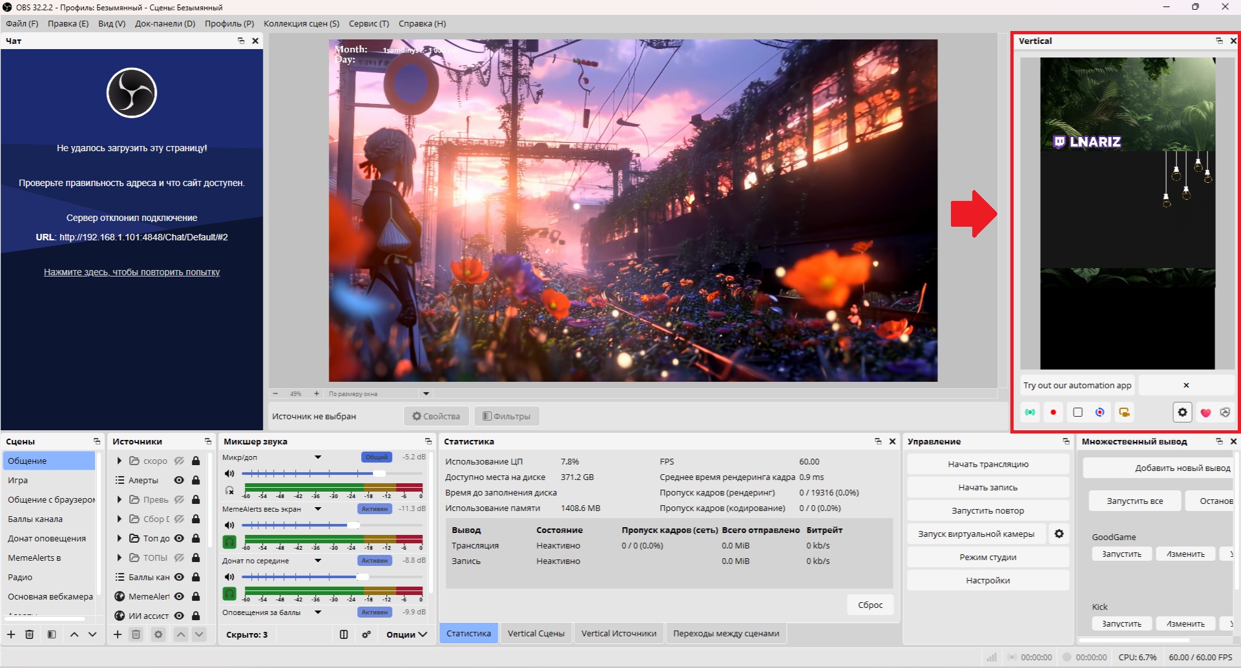Add a new source with the plus icon
This screenshot has width=1241, height=668.
coord(118,634)
